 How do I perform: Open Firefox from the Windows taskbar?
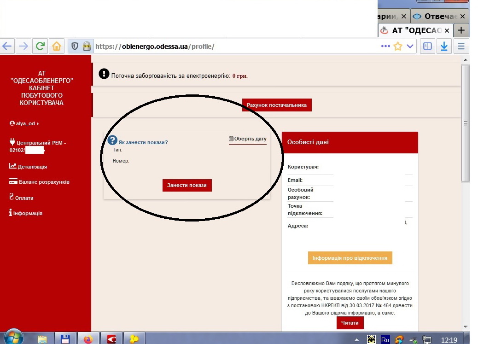(88, 339)
